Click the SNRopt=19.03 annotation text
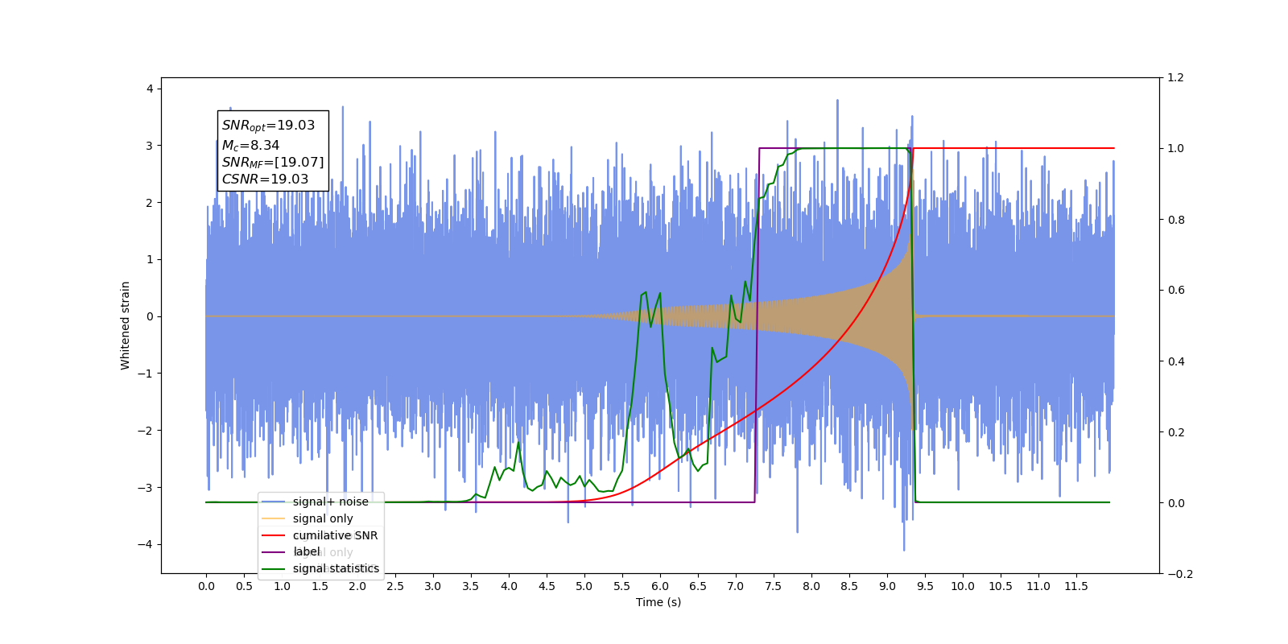The image size is (1288, 644). click(x=268, y=126)
